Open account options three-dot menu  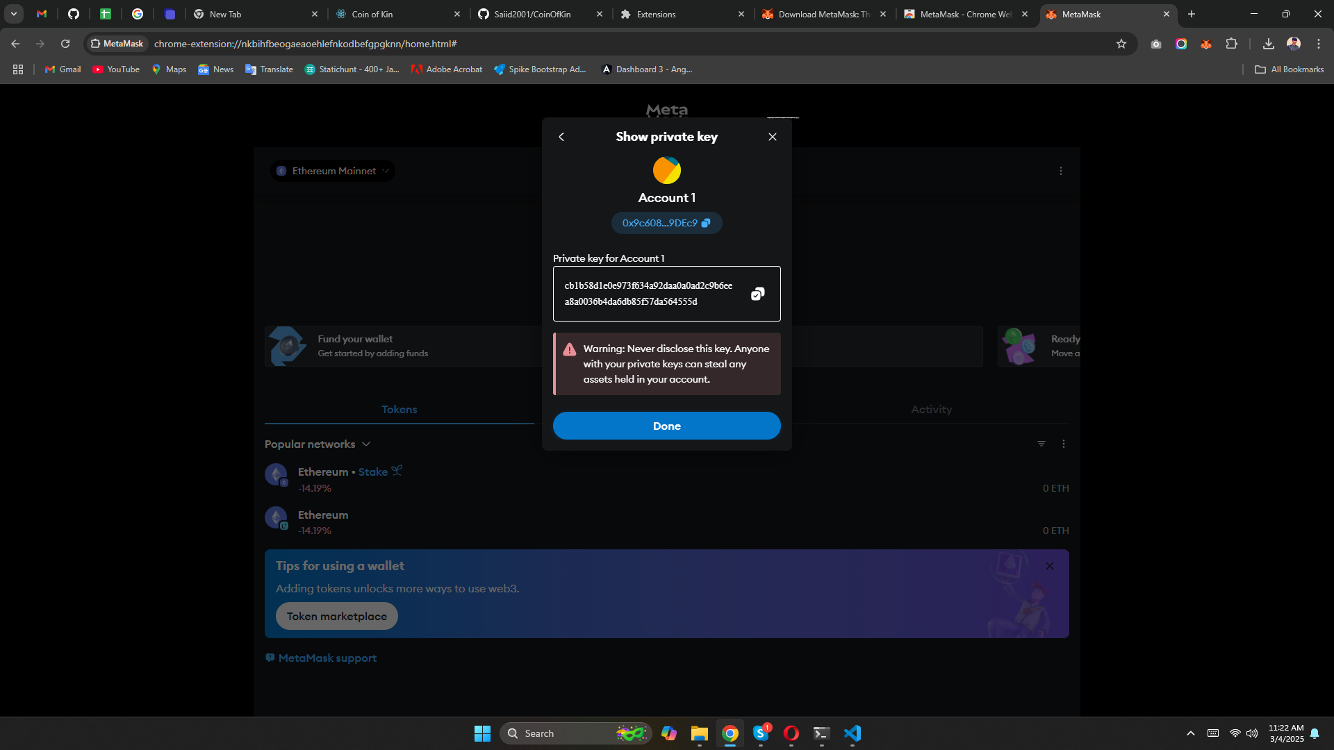(1060, 171)
